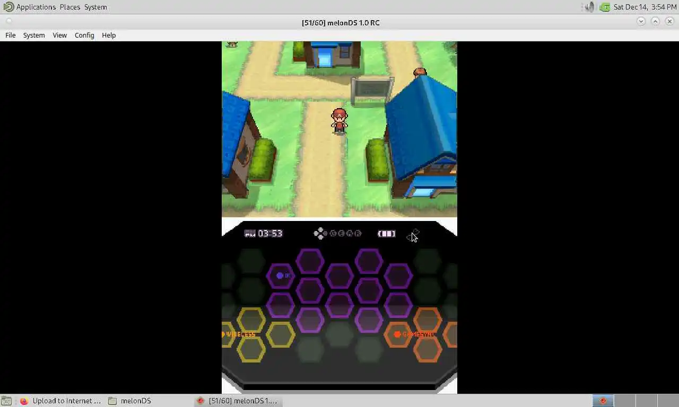Switch to melonDS folder taskbar window

(129, 401)
